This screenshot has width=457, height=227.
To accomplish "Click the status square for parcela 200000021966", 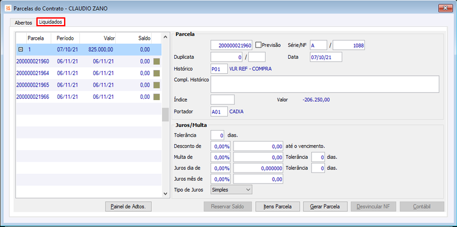I will coord(157,96).
